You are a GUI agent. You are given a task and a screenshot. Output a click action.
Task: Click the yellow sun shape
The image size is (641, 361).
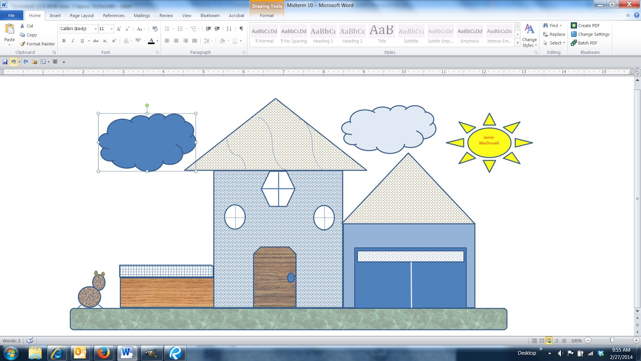[489, 143]
